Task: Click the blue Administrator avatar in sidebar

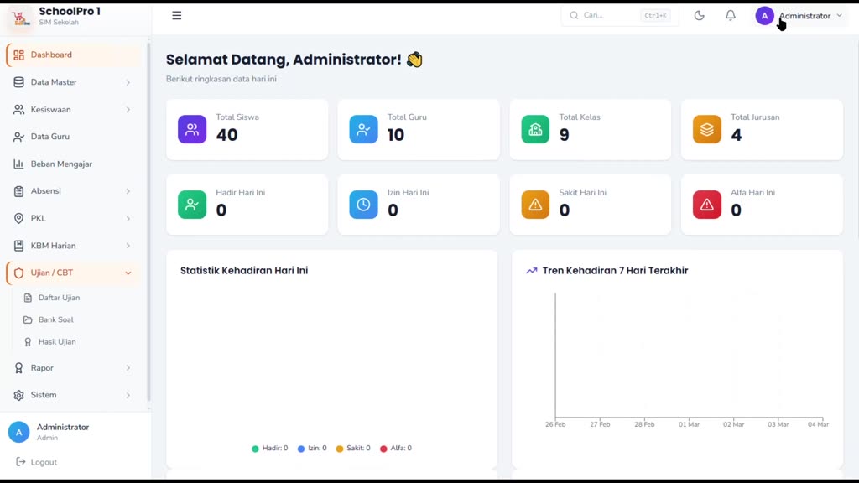Action: [x=18, y=432]
